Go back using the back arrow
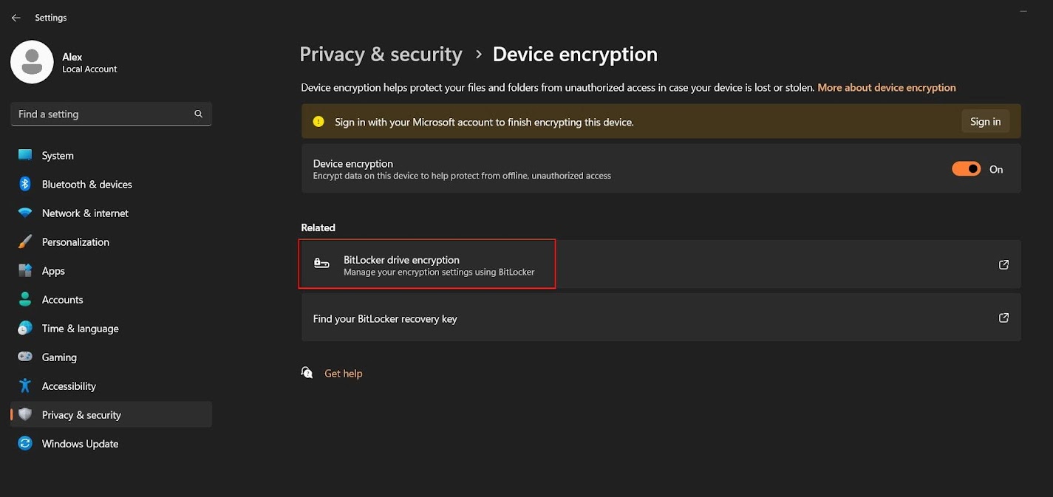1053x497 pixels. [16, 18]
